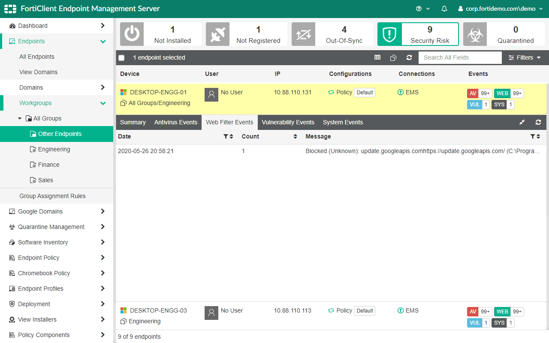This screenshot has width=549, height=343.
Task: Expand the Software Inventory menu
Action: coord(103,242)
